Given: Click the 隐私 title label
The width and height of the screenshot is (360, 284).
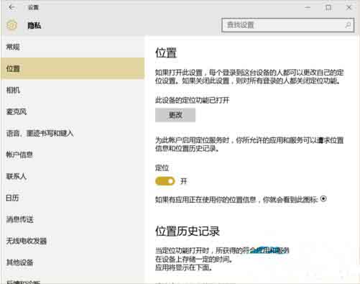Looking at the screenshot, I should click(x=34, y=25).
